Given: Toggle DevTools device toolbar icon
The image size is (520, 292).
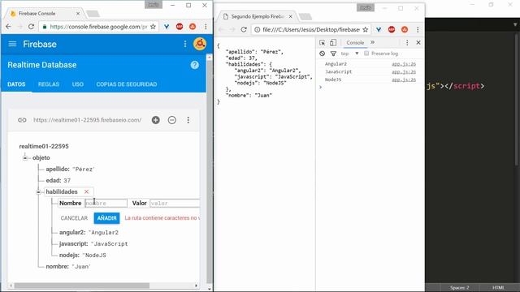Looking at the screenshot, I should pyautogui.click(x=333, y=43).
